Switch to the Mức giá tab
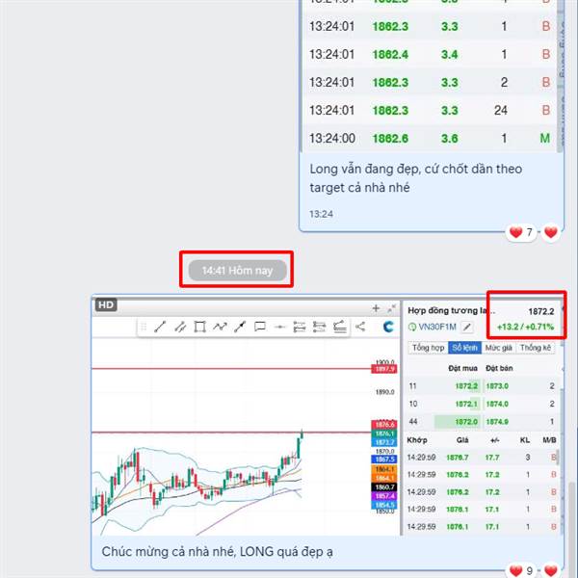 click(498, 348)
